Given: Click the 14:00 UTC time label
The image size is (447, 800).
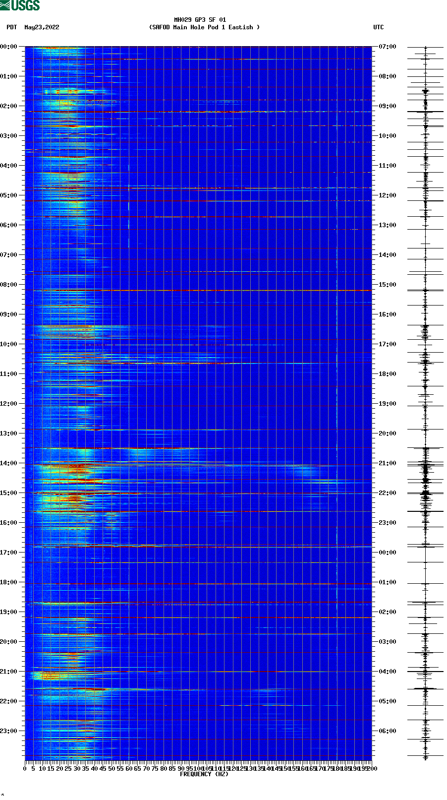Looking at the screenshot, I should tap(388, 255).
